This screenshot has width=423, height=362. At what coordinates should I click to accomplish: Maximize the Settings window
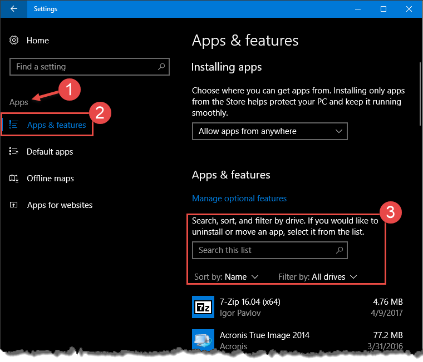pyautogui.click(x=383, y=9)
